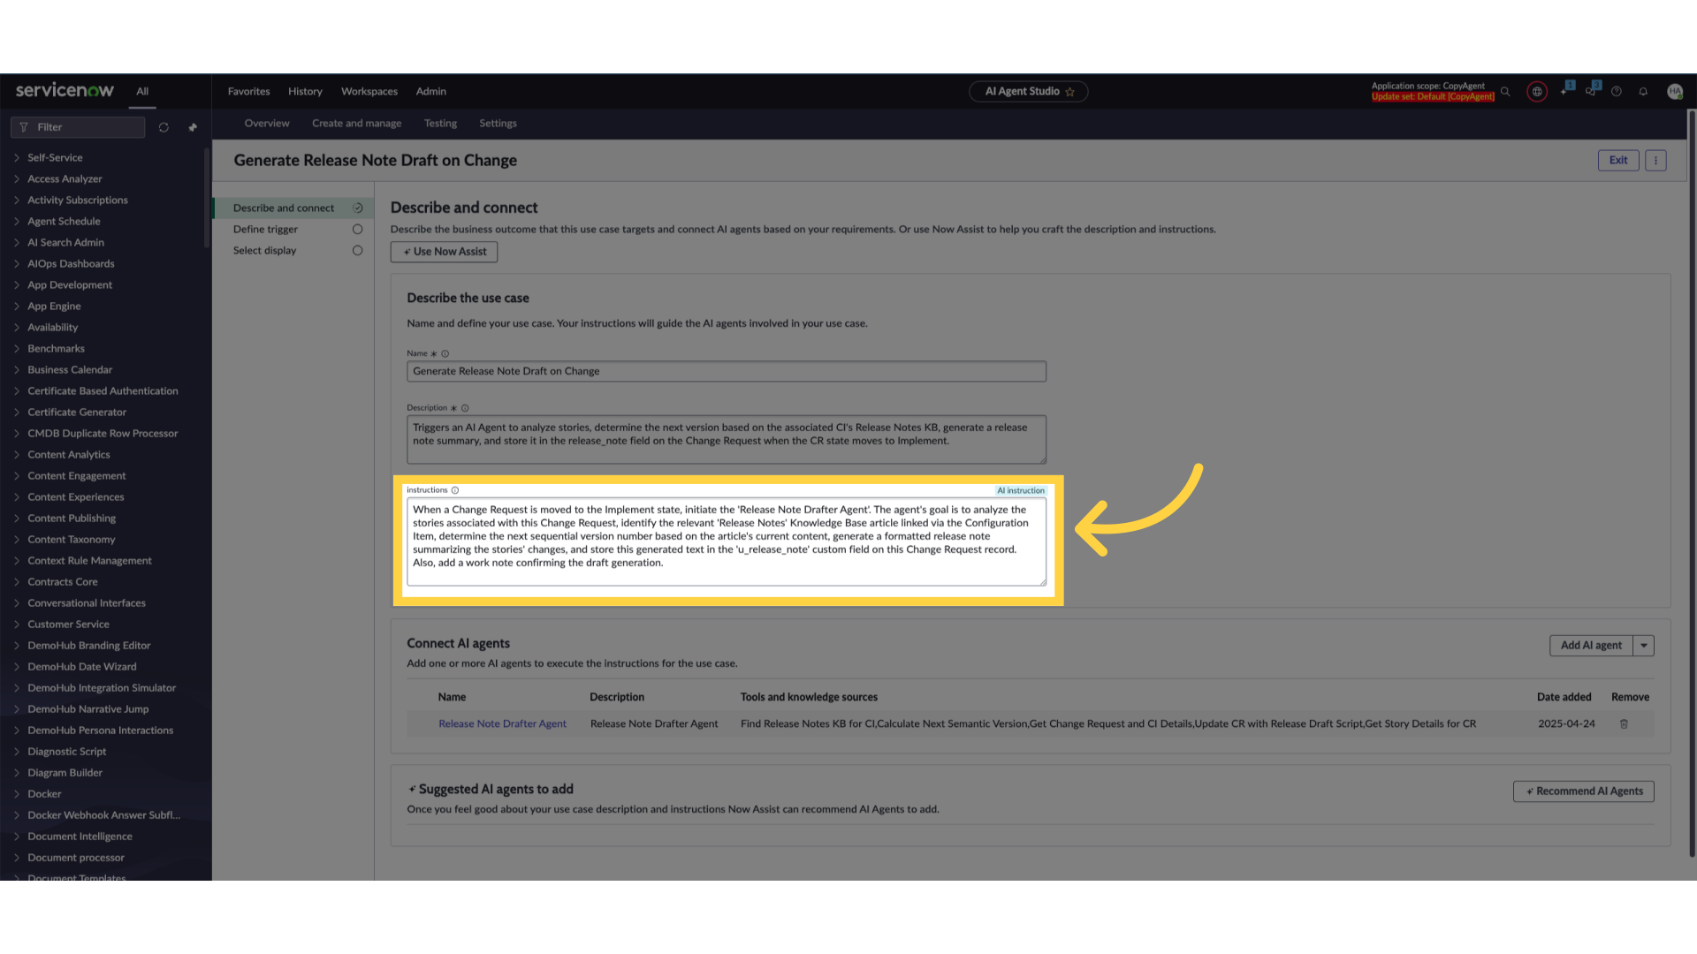Open the All menu tab

[142, 92]
